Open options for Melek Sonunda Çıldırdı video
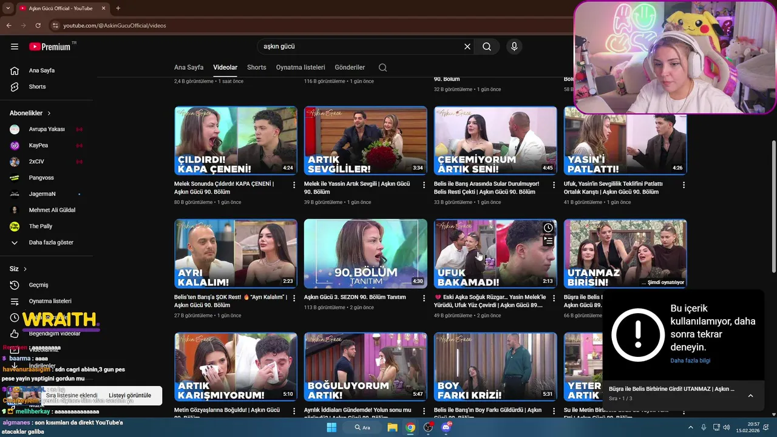 point(294,185)
